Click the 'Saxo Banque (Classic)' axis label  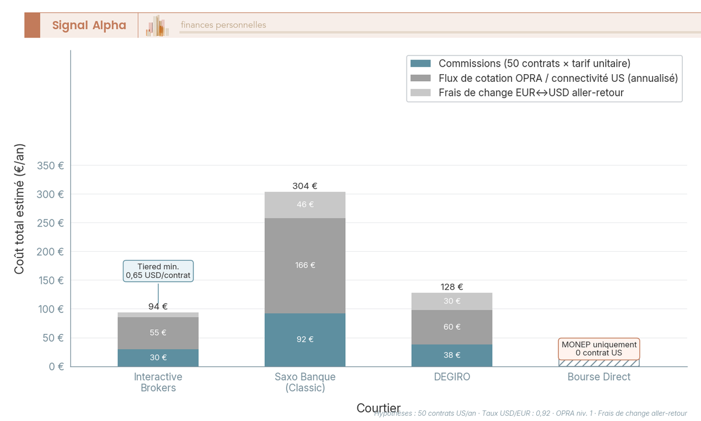[x=305, y=382]
